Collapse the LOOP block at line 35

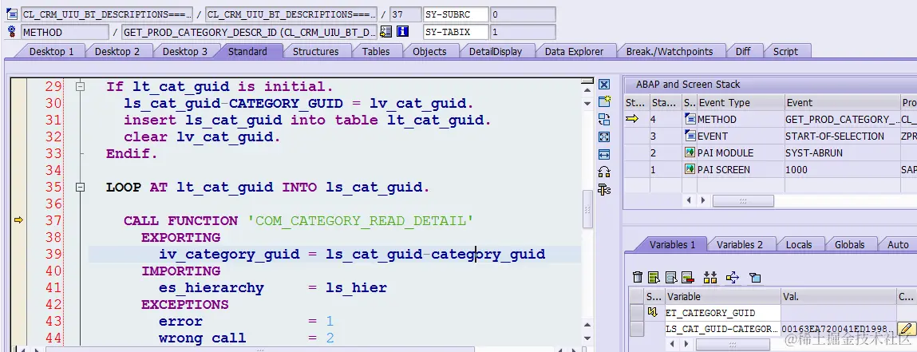tap(81, 188)
